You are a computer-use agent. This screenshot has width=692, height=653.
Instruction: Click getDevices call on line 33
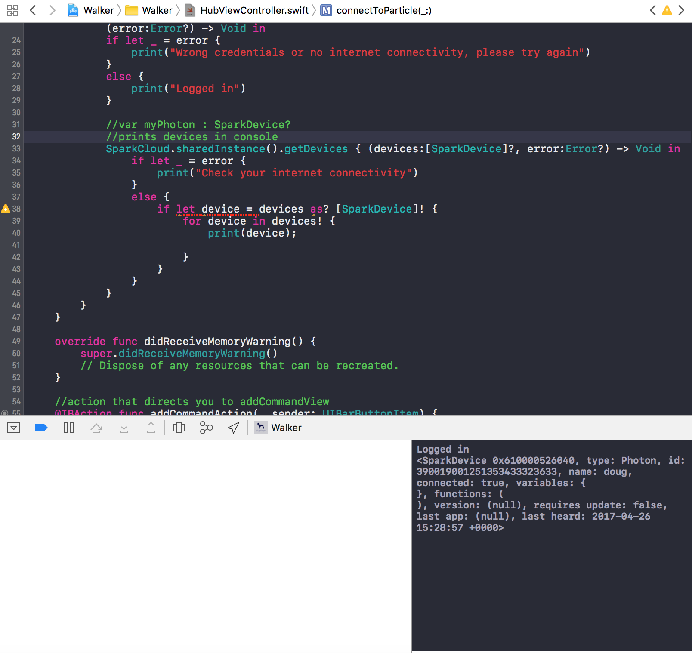coord(316,149)
